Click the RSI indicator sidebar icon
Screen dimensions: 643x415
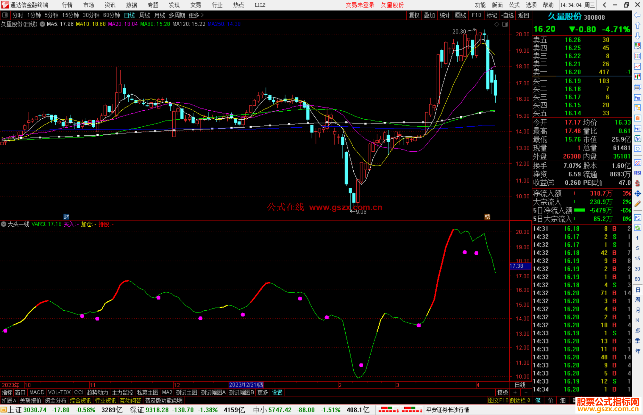[637, 173]
